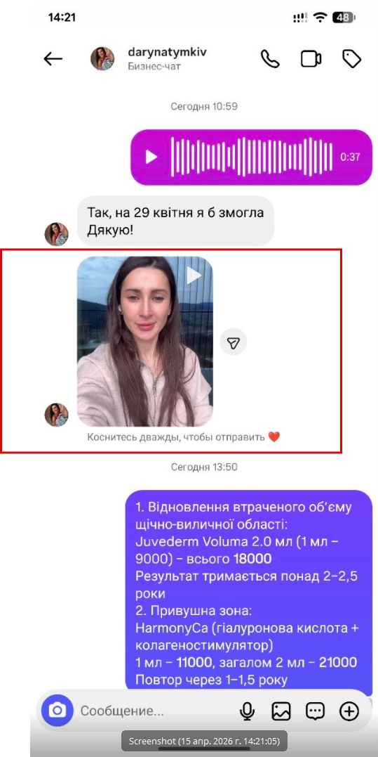
Task: Open the blue camera button
Action: tap(58, 711)
